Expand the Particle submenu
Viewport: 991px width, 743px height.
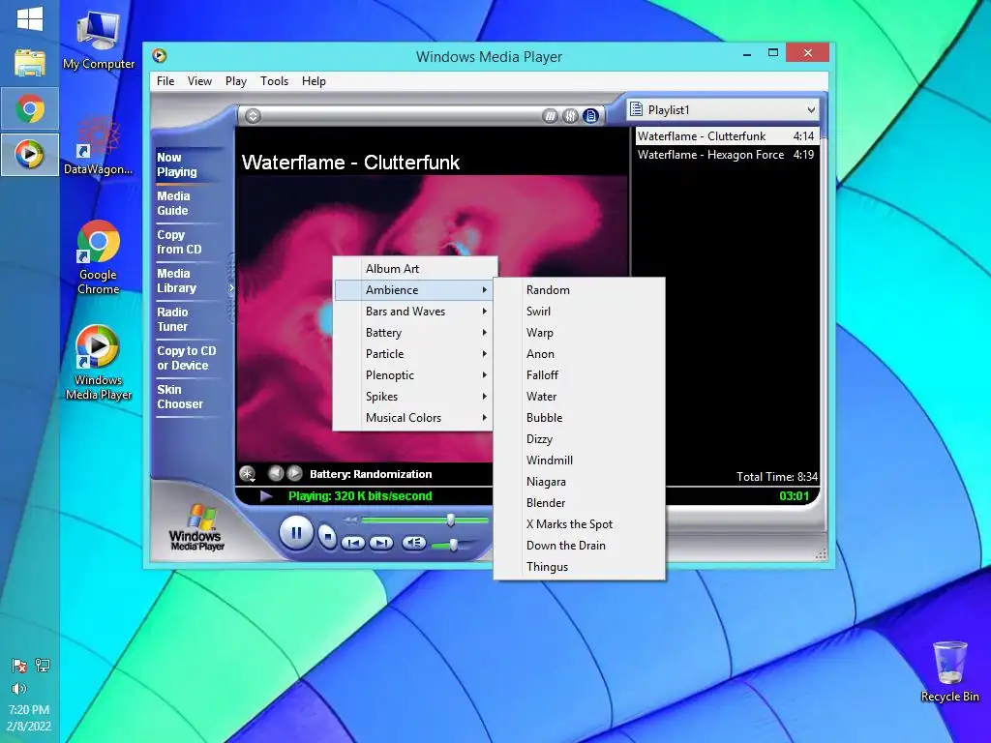click(x=413, y=354)
